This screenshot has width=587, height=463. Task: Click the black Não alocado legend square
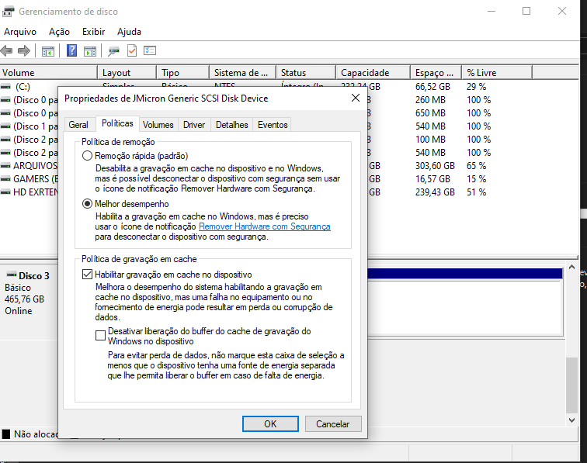(x=6, y=434)
